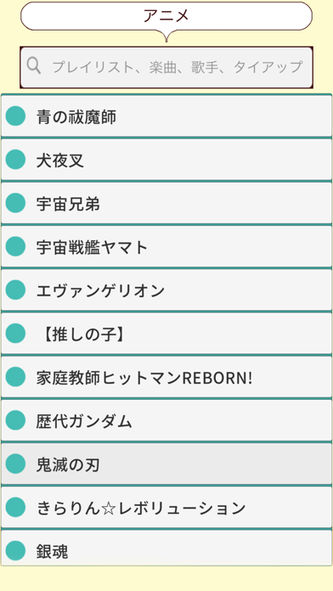Image resolution: width=333 pixels, height=591 pixels.
Task: Open the 家庭教師ヒットマンREBORN! entry
Action: 166,377
